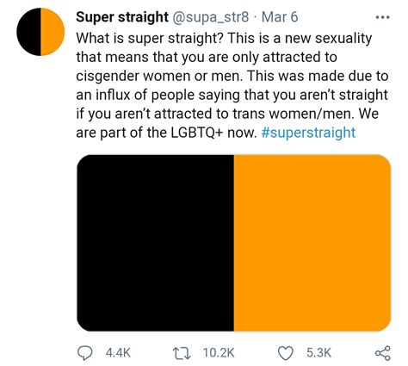Open the three-dot more options menu
The height and width of the screenshot is (366, 408).
point(383,17)
